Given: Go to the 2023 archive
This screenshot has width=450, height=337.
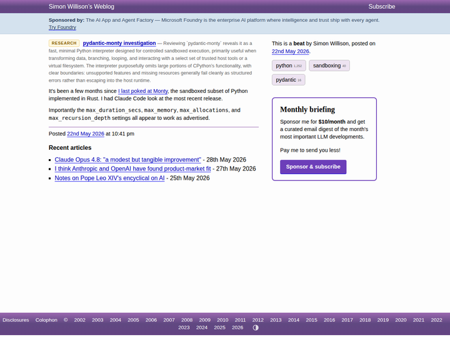Looking at the screenshot, I should coord(184,328).
